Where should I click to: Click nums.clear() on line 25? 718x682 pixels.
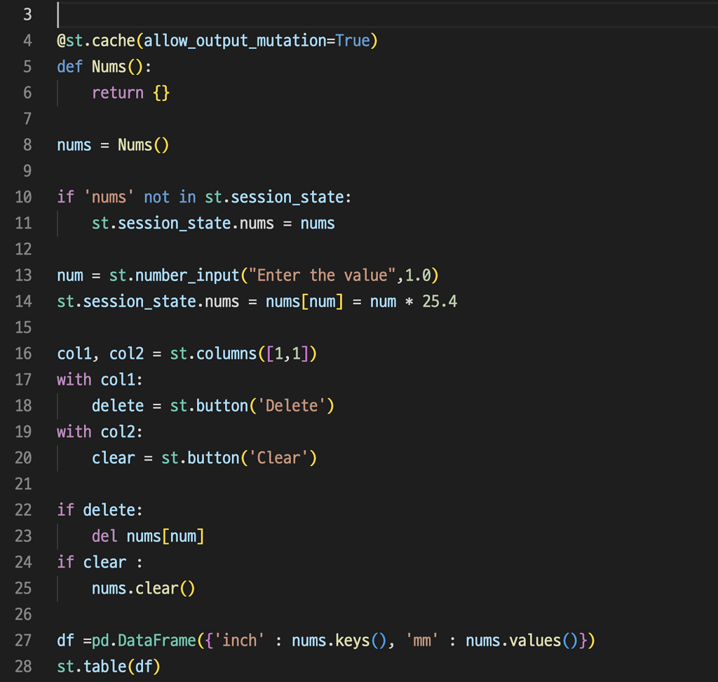pos(142,587)
